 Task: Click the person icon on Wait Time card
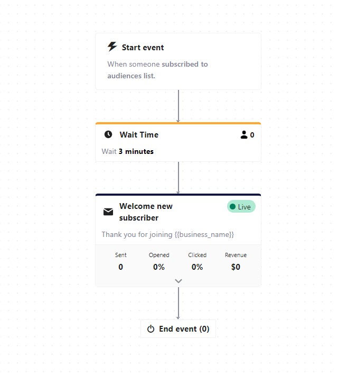[x=244, y=135]
